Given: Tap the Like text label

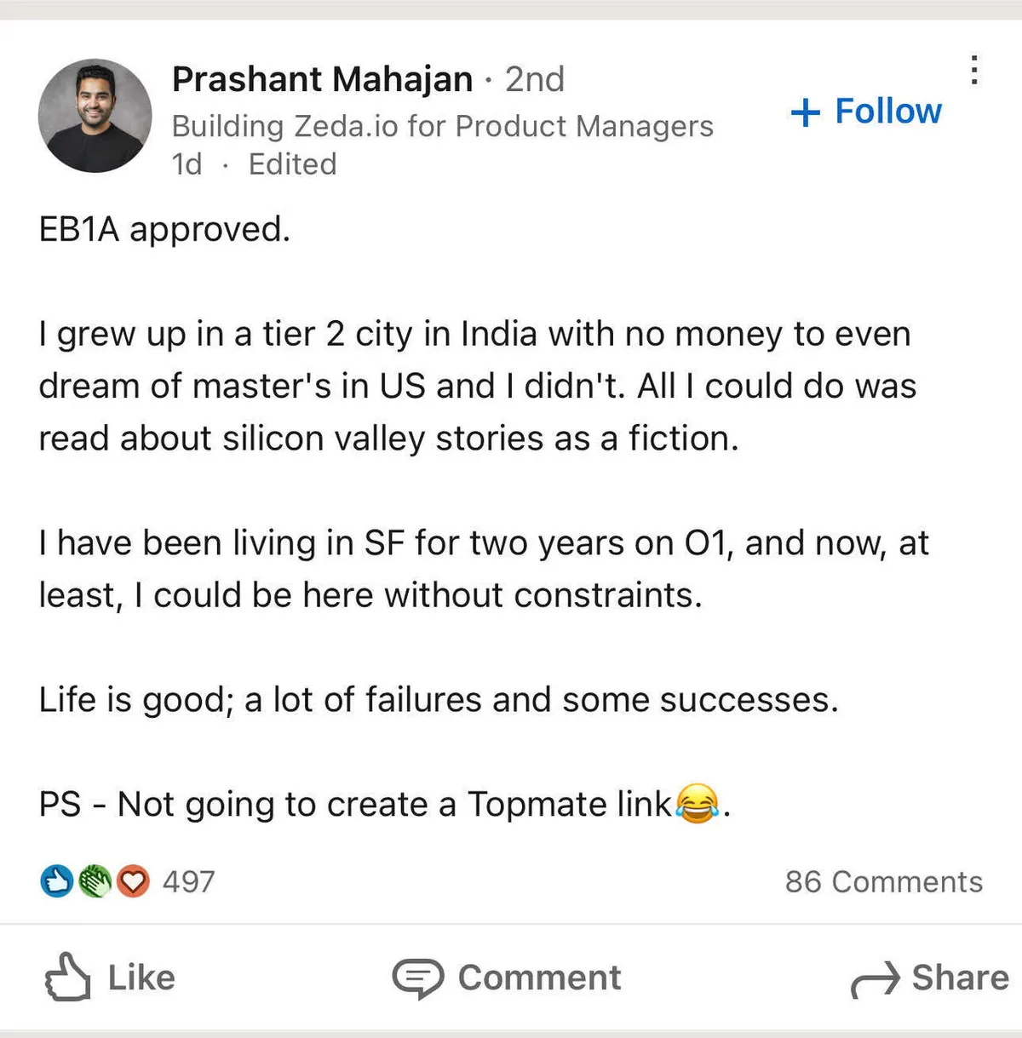Looking at the screenshot, I should (141, 978).
